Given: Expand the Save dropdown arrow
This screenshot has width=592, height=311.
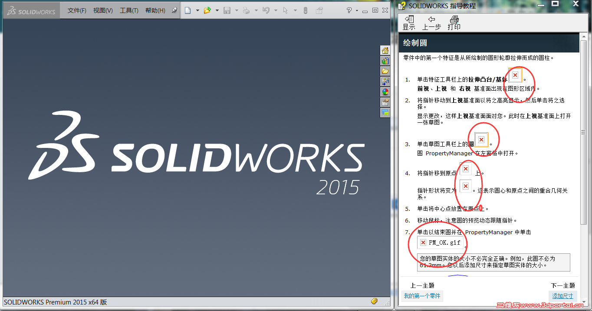Looking at the screenshot, I should click(x=237, y=10).
